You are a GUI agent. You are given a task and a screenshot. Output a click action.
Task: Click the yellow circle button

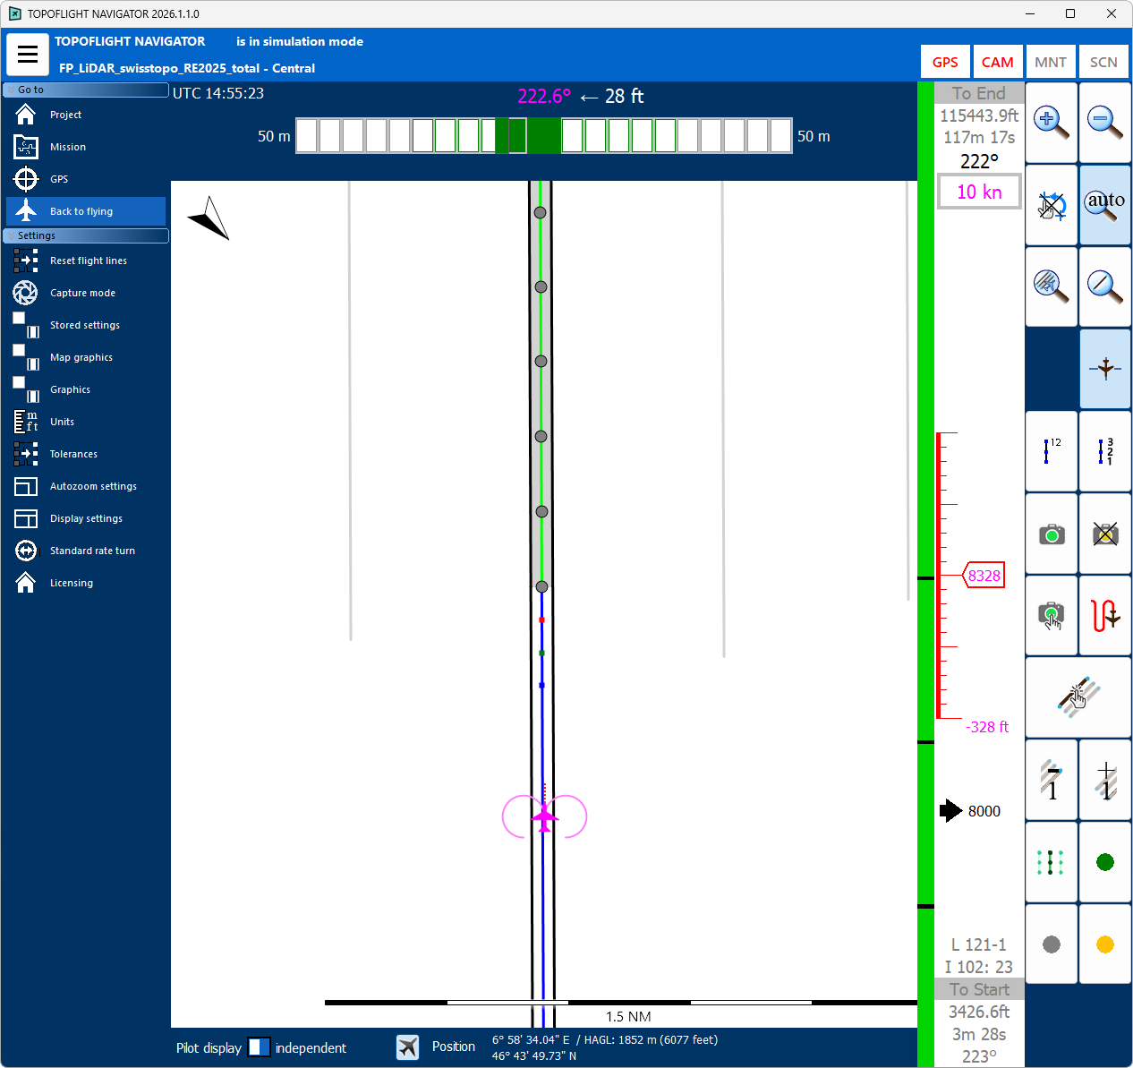(1105, 944)
